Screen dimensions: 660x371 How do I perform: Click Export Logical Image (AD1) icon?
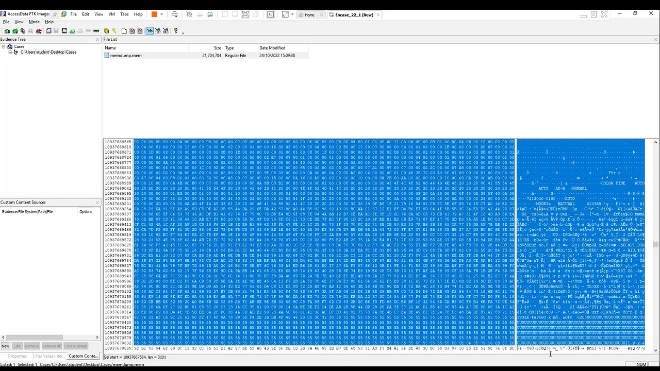64,31
